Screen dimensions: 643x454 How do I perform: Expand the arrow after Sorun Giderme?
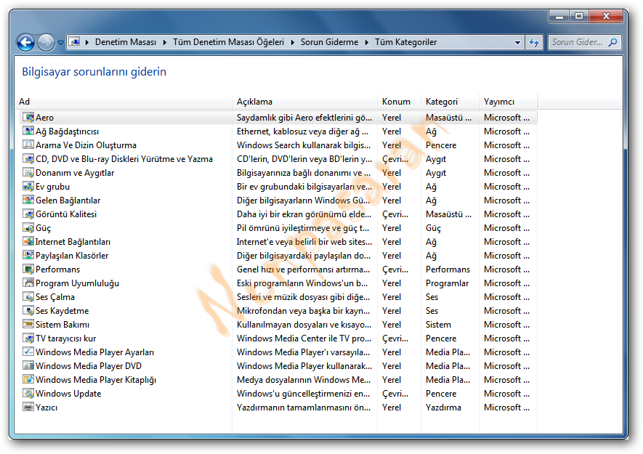[x=367, y=42]
